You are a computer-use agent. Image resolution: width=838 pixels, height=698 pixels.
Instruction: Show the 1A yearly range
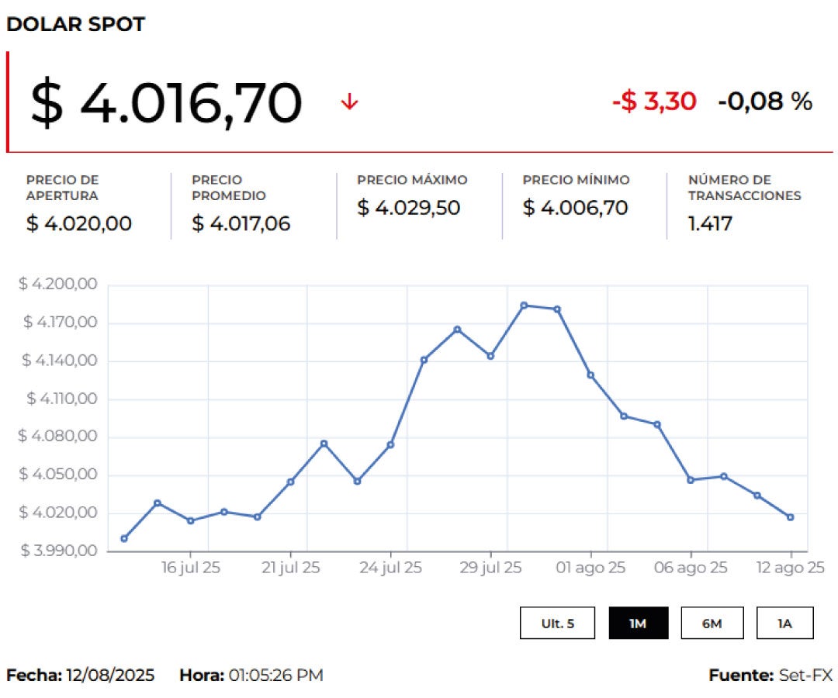click(784, 623)
